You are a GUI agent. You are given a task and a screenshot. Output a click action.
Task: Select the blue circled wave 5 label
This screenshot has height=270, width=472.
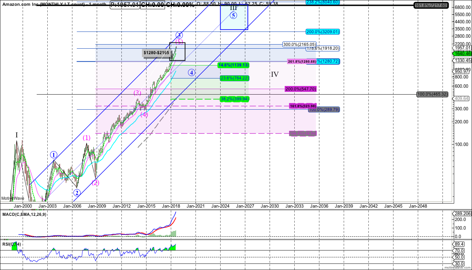[233, 15]
